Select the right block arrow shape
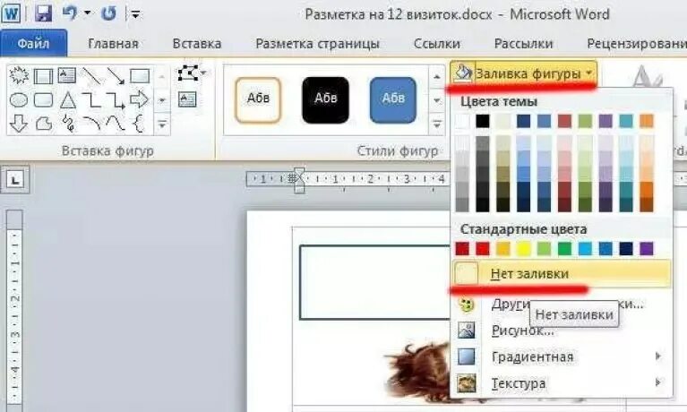 pos(140,99)
